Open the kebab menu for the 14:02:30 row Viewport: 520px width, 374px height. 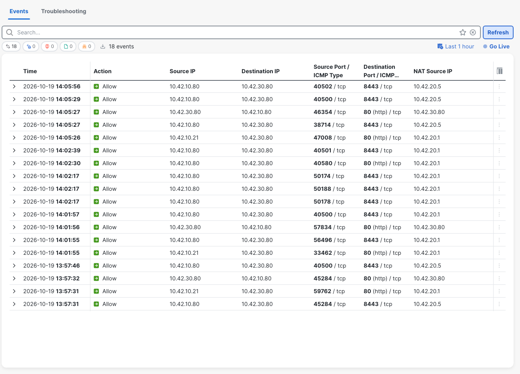pos(499,163)
